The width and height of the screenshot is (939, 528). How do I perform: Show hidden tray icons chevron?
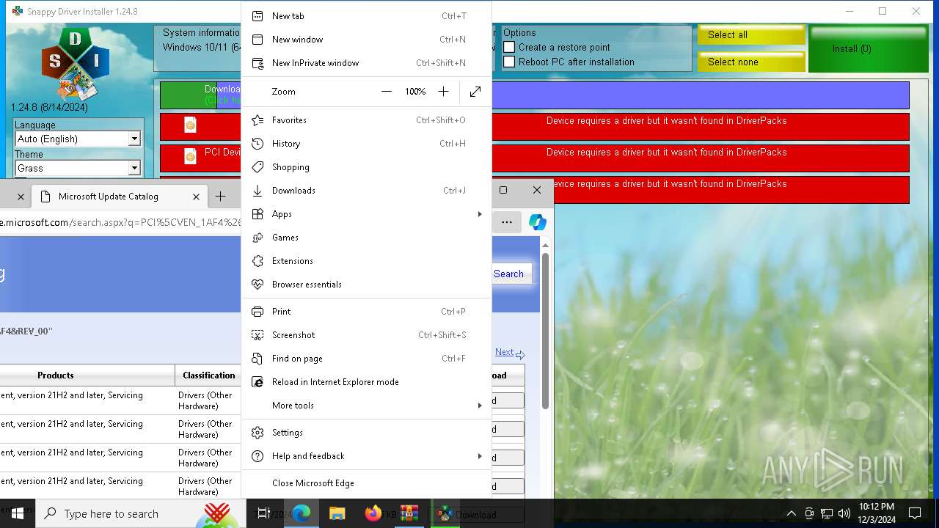[x=791, y=514]
